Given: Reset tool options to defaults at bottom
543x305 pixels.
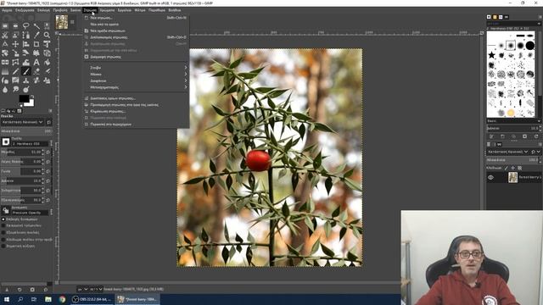Looking at the screenshot, I should (x=45, y=290).
